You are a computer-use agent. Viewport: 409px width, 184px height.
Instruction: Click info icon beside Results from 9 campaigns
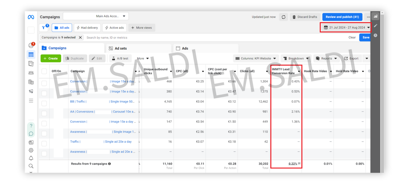(110, 164)
